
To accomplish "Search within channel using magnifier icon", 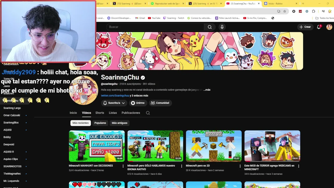I will point(148,113).
